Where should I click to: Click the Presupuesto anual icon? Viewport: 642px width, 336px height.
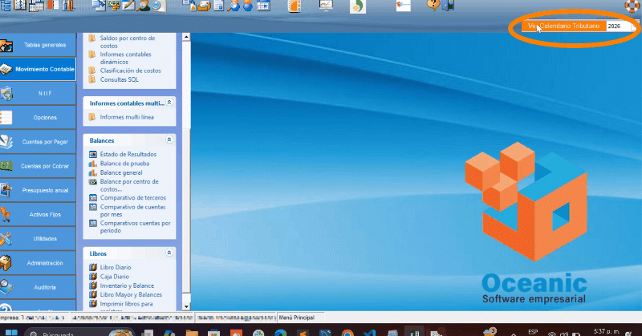pyautogui.click(x=6, y=190)
